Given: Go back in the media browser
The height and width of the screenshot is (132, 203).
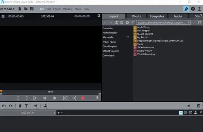Looking at the screenshot, I should [x=105, y=23].
